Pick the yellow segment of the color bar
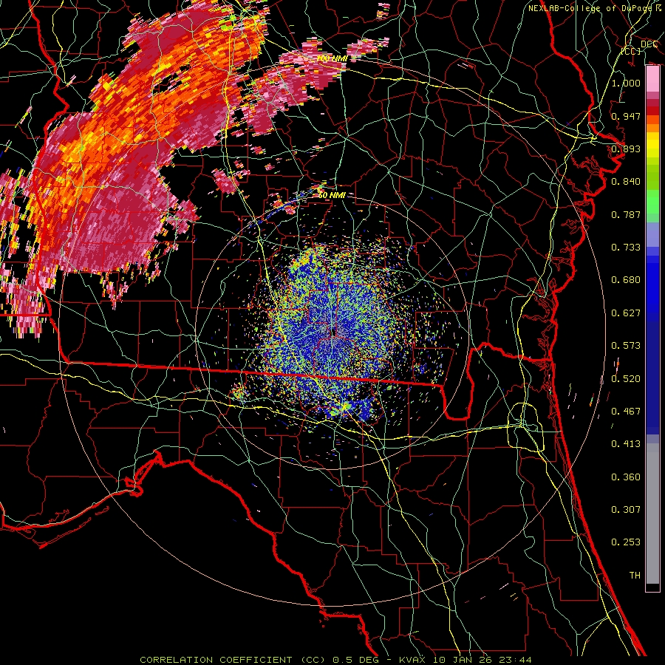Screen dimensions: 665x665 point(652,145)
